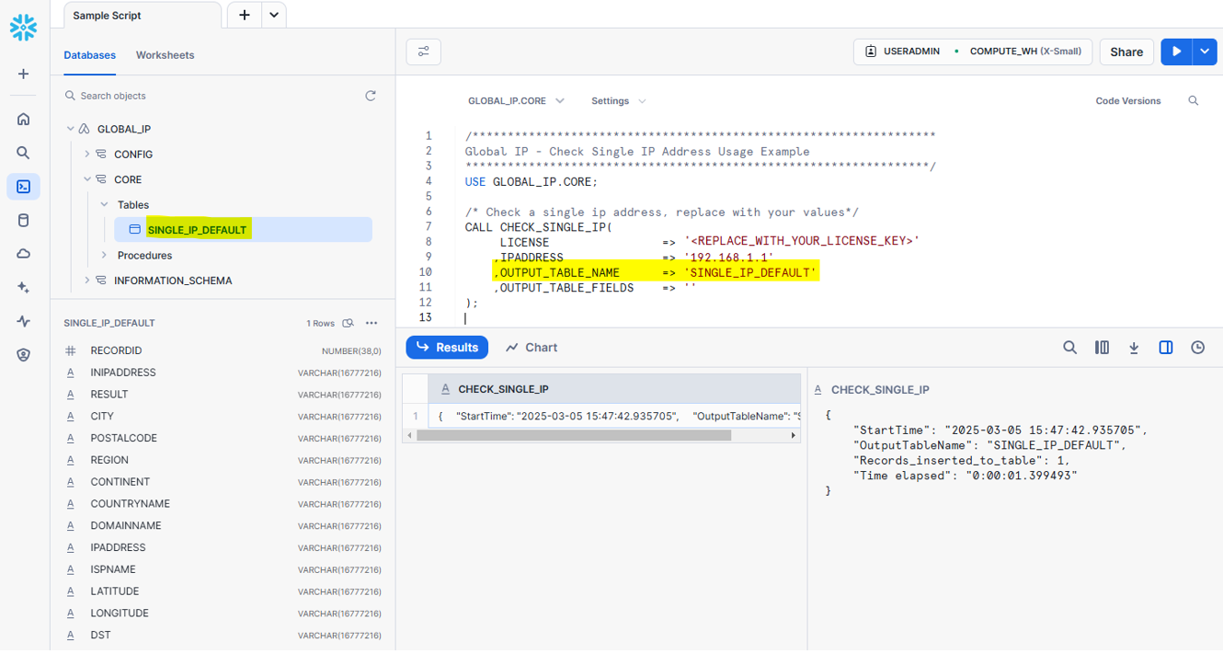This screenshot has width=1223, height=654.
Task: Search within query results
Action: 1069,348
